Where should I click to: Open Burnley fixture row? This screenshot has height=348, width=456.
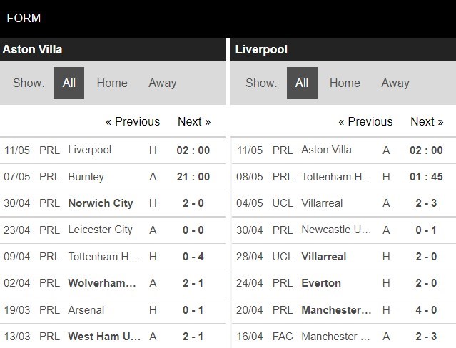(x=86, y=177)
